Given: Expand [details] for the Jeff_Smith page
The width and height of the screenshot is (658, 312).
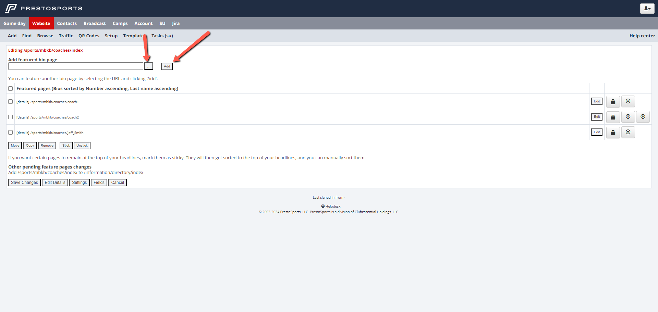Looking at the screenshot, I should 23,133.
